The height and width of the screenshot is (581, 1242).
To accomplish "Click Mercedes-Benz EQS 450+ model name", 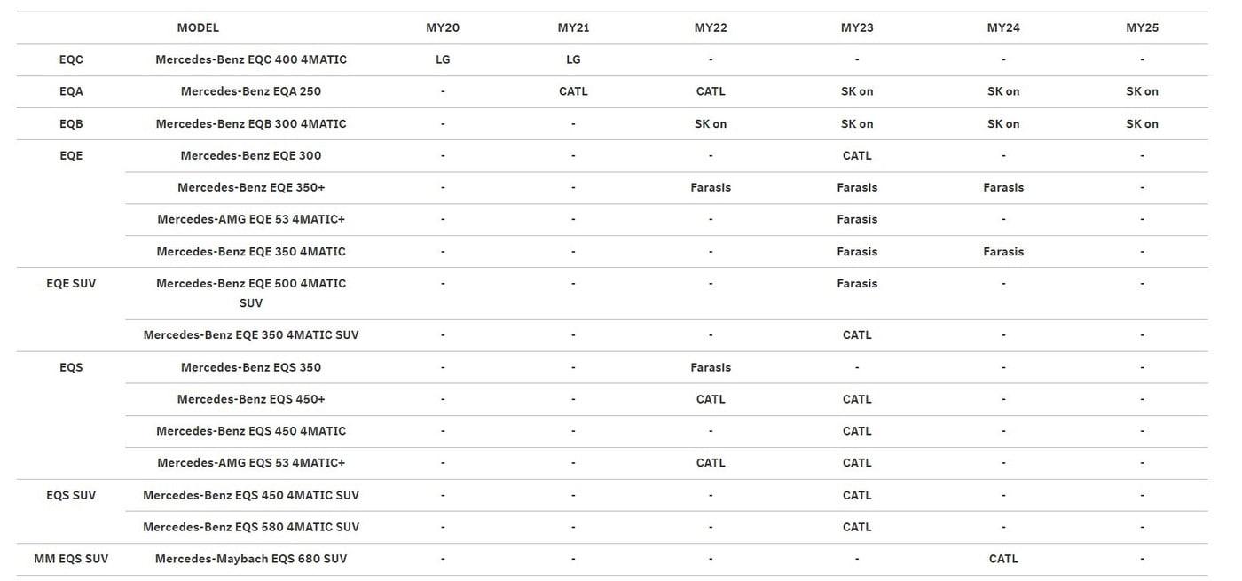I will (x=251, y=399).
